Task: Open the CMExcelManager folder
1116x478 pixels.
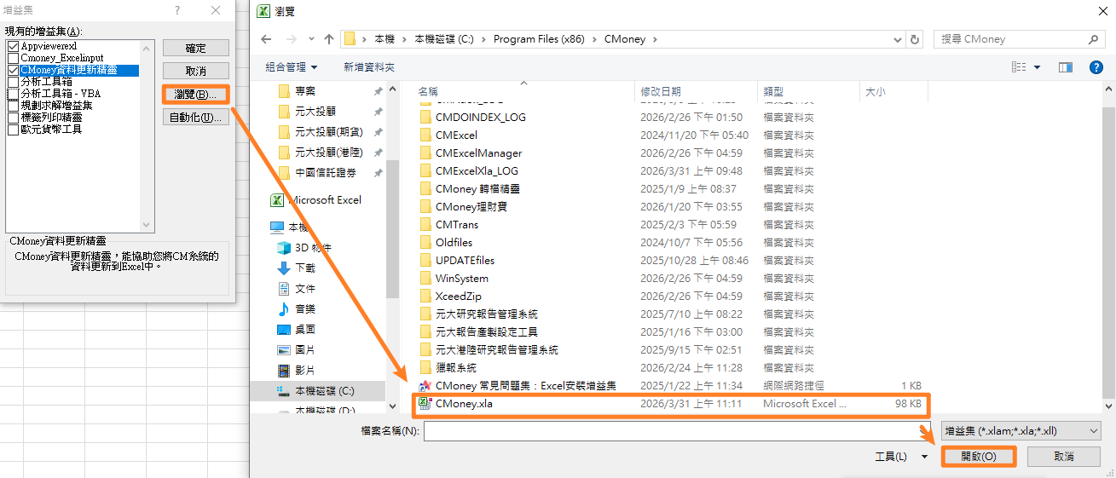Action: [x=478, y=153]
